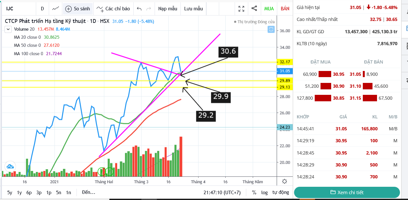Click the blue reset chart view icon
This screenshot has width=408, height=200.
tap(271, 30)
